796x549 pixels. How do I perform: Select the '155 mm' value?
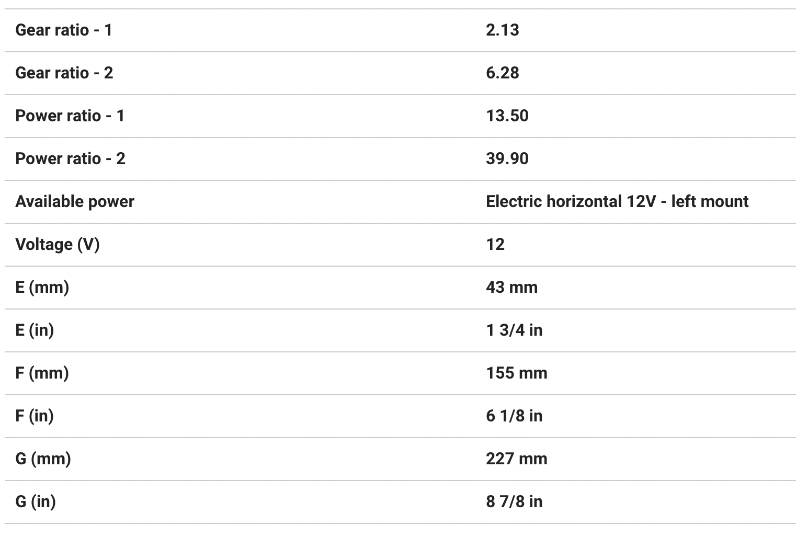(x=516, y=373)
